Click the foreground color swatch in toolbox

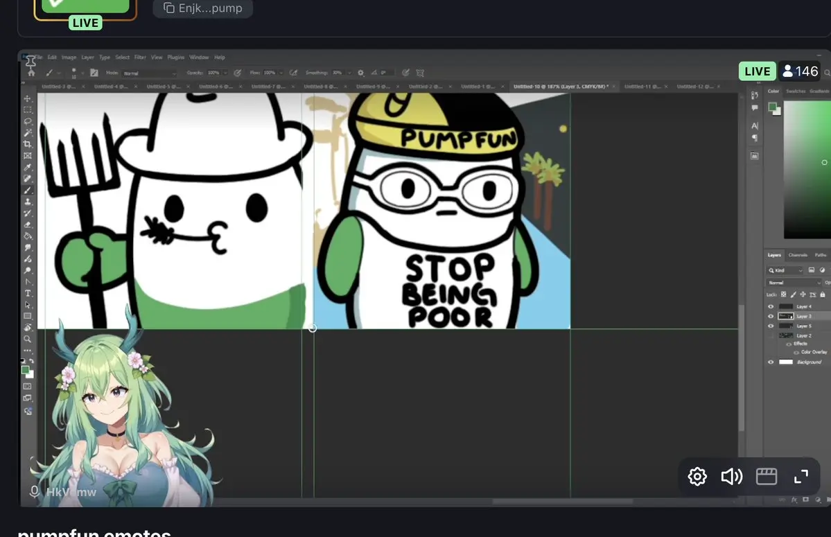click(x=25, y=370)
